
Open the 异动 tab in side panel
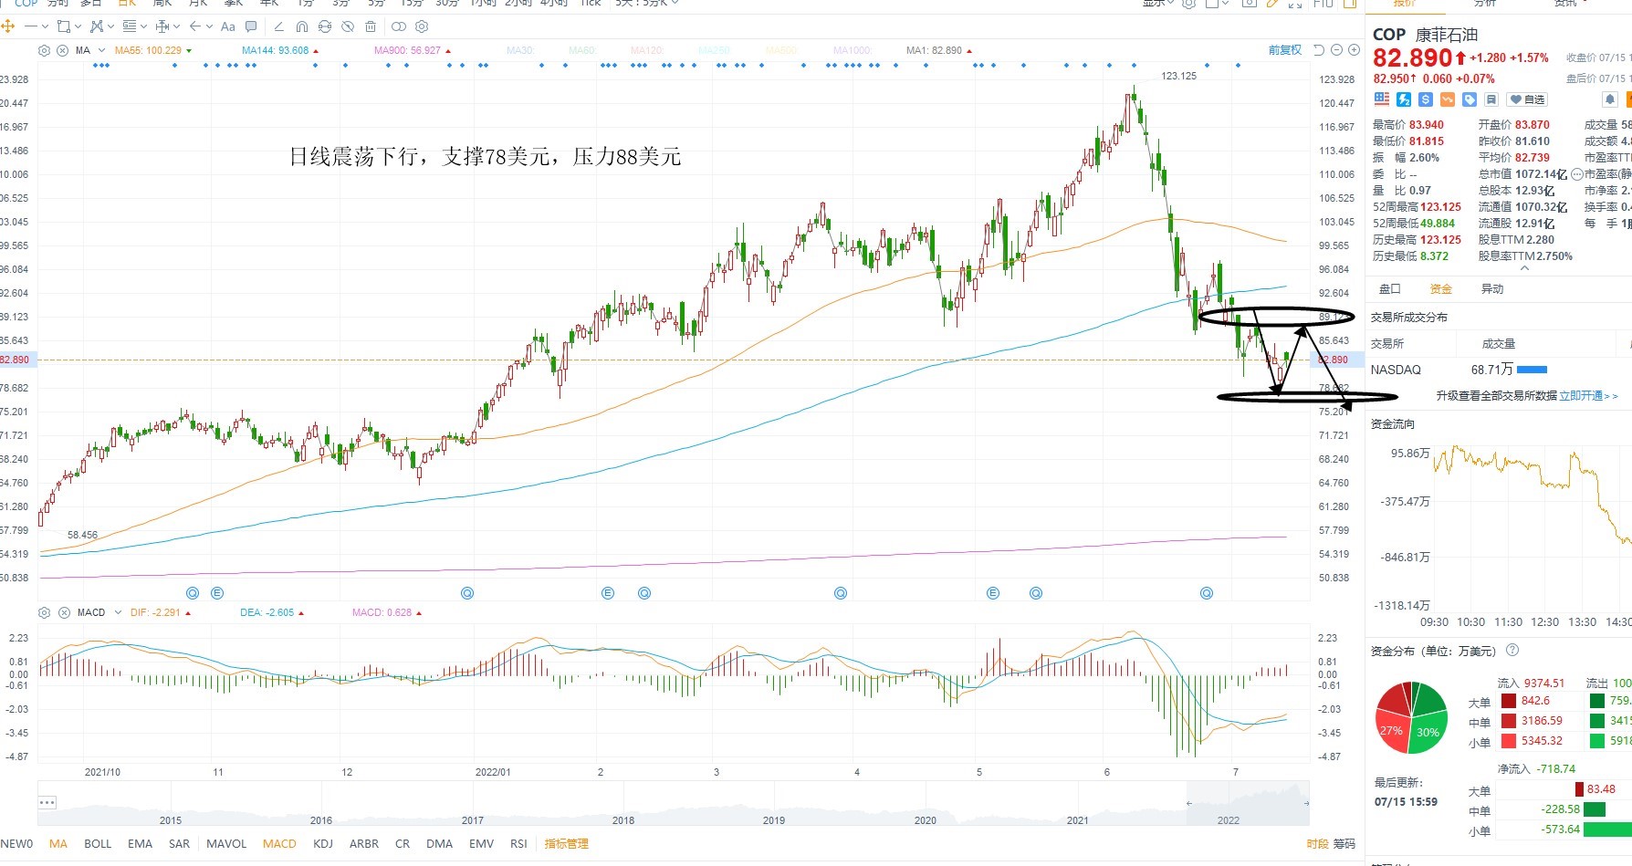click(x=1492, y=289)
